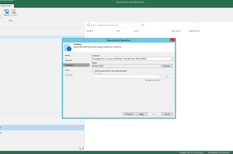The height and width of the screenshot is (154, 233).
Task: Click the Finish button
Action: pos(154,114)
